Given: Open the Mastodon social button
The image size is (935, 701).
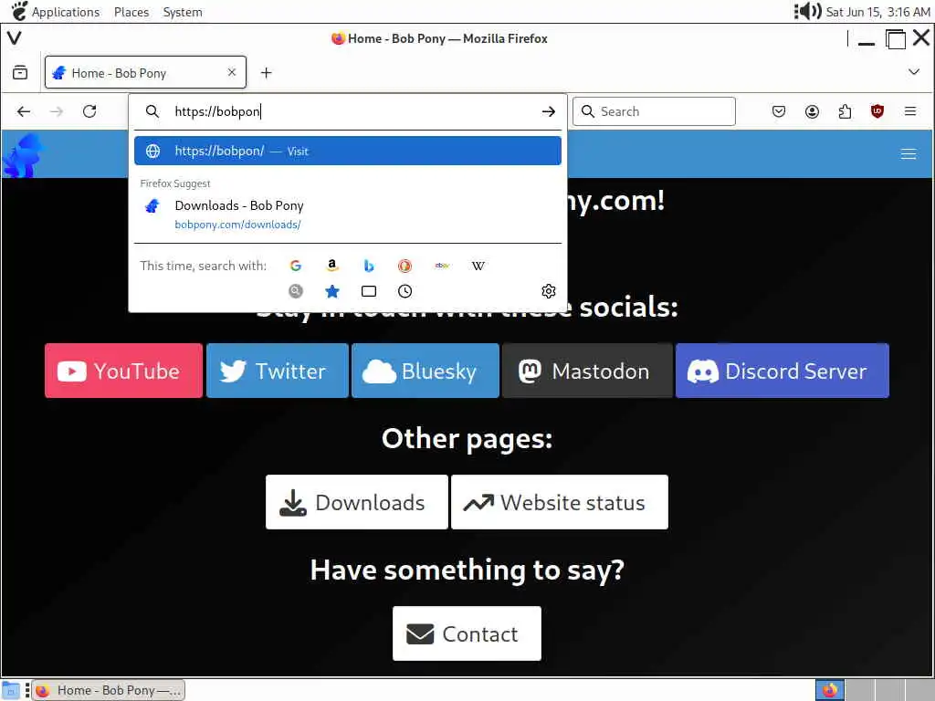Looking at the screenshot, I should pos(587,371).
